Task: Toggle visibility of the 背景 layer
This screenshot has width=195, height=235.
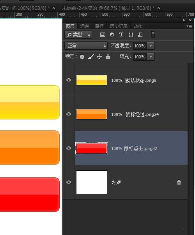Action: tap(69, 182)
